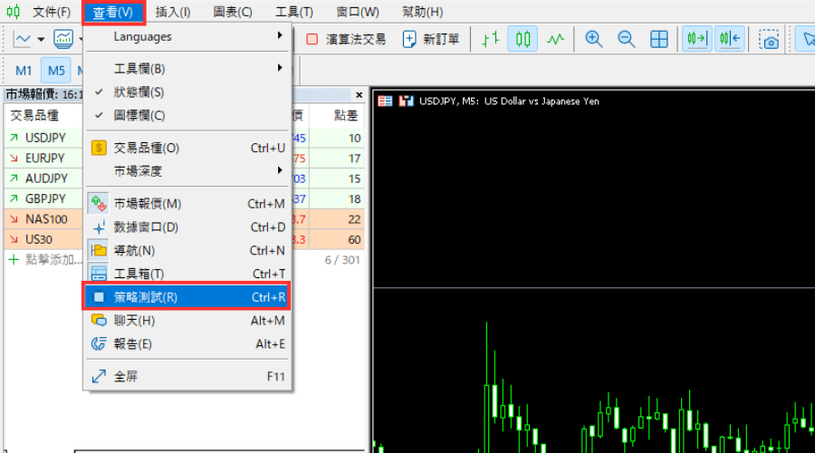Select the line chart type icon
Image resolution: width=815 pixels, height=453 pixels.
click(555, 39)
